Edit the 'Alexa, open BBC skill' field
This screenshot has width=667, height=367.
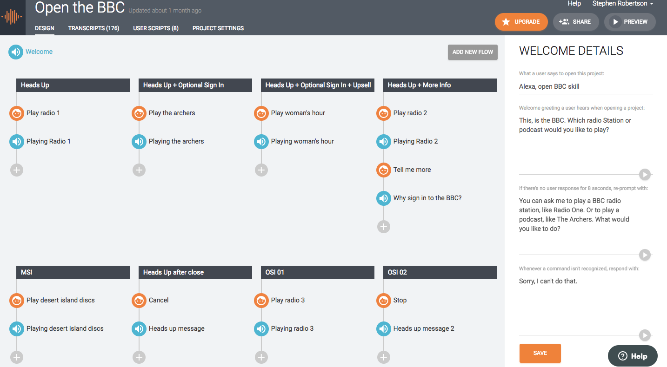586,86
